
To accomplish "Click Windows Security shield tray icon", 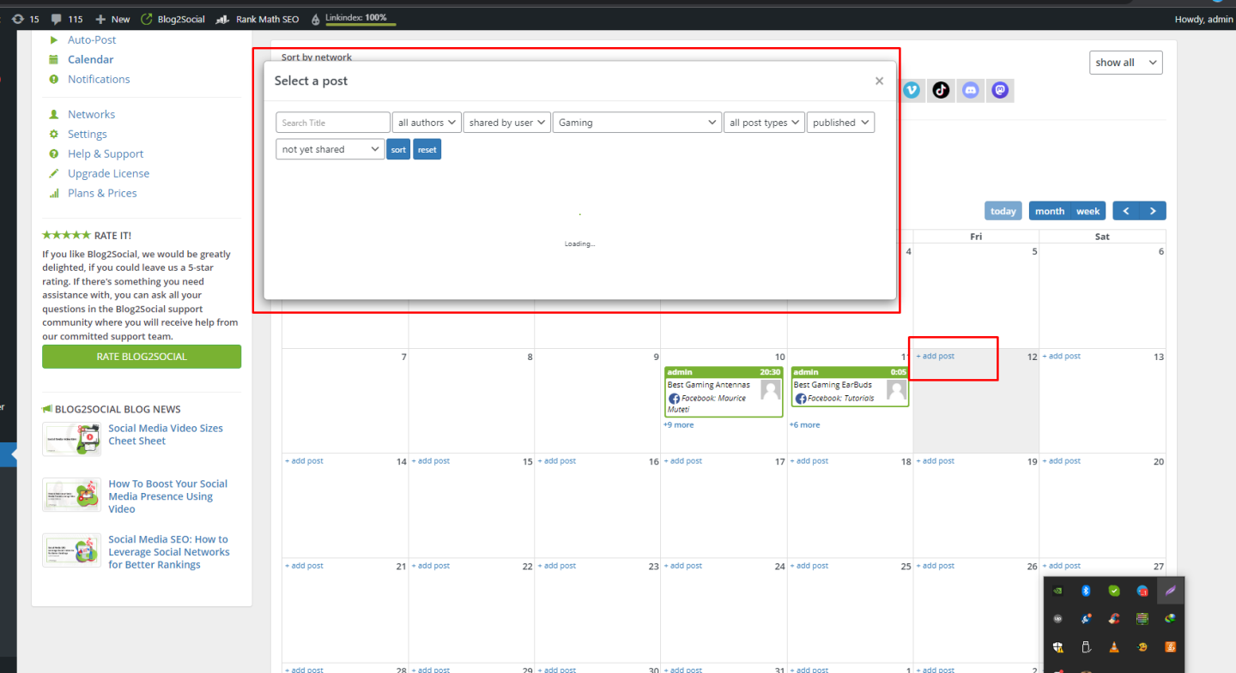I will [x=1059, y=646].
